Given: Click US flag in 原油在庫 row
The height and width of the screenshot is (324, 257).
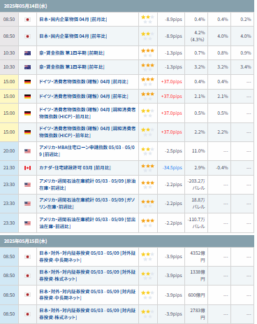Looking at the screenshot, I should click(x=27, y=185).
